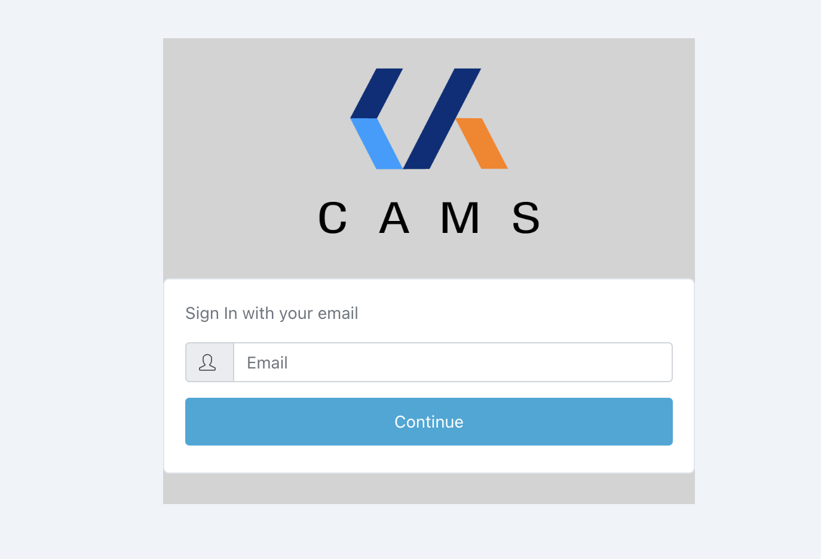Click the light blue segment of the logo
The height and width of the screenshot is (559, 821).
click(376, 143)
